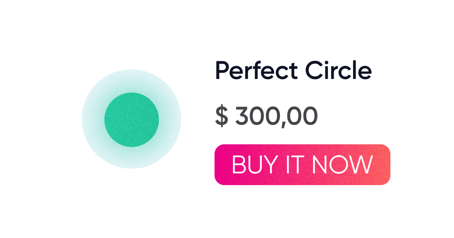Click the magenta left edge of buy button

(x=219, y=165)
